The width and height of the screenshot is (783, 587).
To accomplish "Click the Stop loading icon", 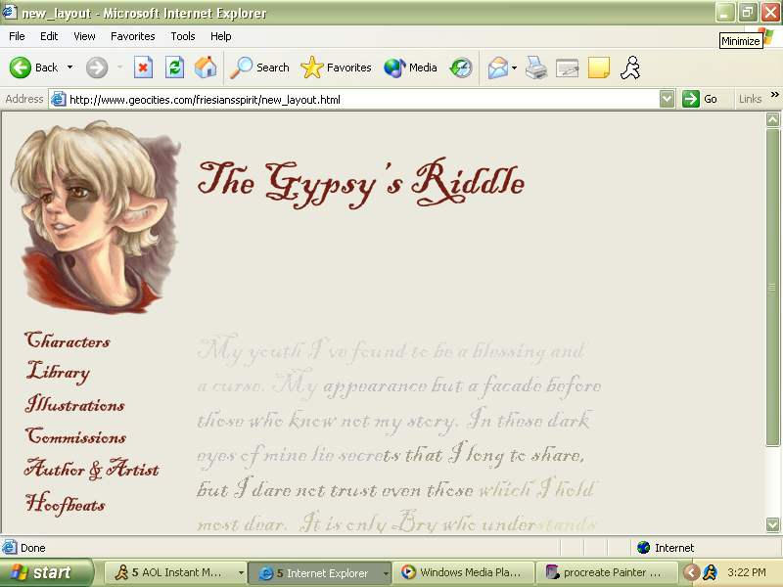I will coord(145,67).
